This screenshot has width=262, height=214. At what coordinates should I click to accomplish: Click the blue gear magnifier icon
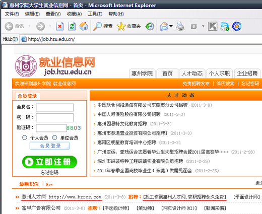[237, 26]
